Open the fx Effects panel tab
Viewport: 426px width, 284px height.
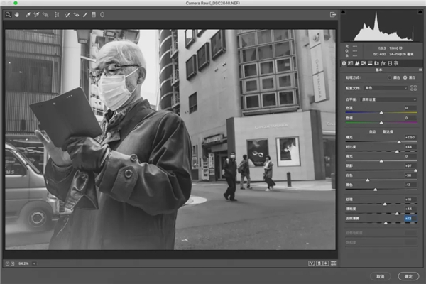(382, 64)
